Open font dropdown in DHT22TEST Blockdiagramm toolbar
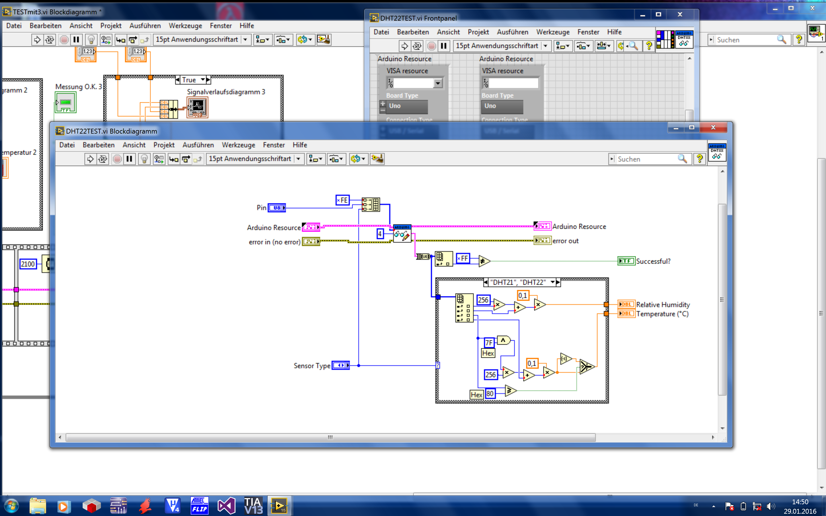The image size is (826, 516). 298,159
